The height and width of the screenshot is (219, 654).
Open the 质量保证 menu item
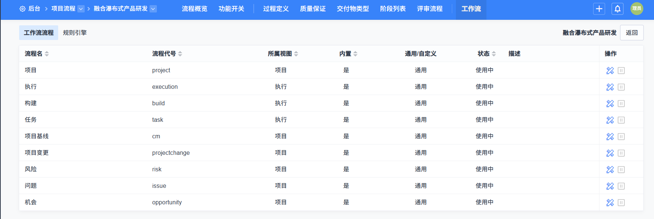[x=313, y=9]
